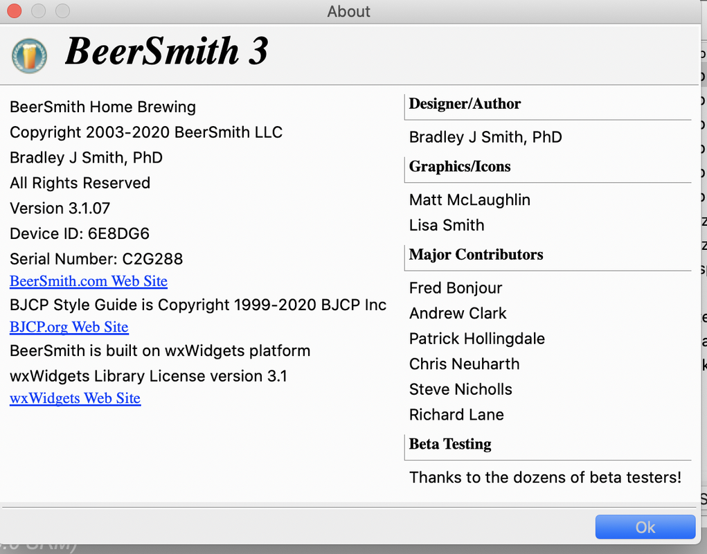This screenshot has width=707, height=554.
Task: Click the BeerSmith Home Brewing line
Action: point(102,107)
